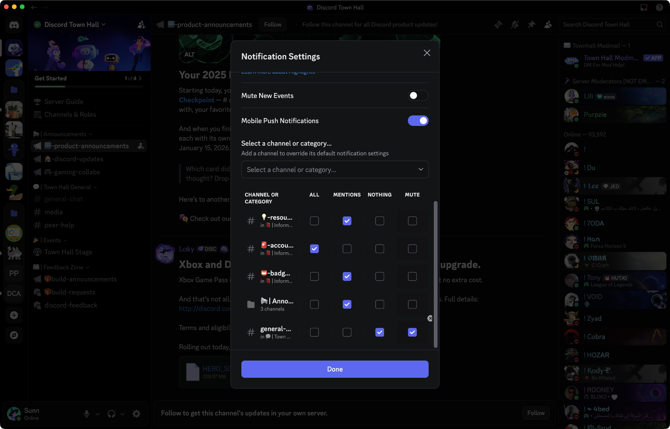
Task: Uncheck NOTHING for the general-... channel
Action: 380,332
